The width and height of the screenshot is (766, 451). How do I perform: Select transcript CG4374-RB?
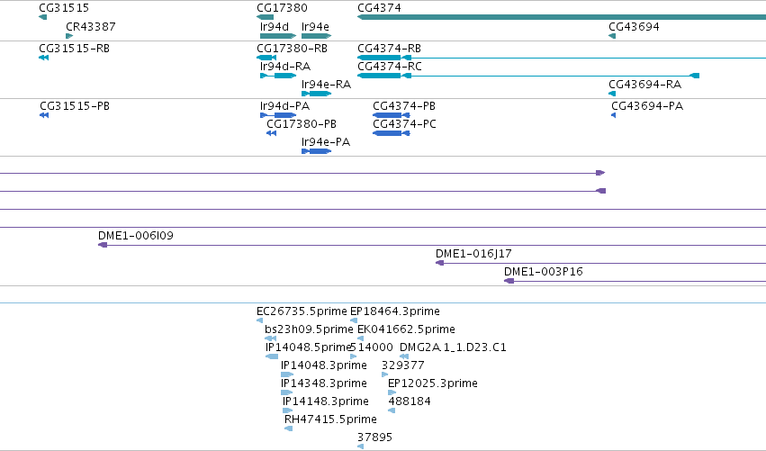click(x=390, y=49)
